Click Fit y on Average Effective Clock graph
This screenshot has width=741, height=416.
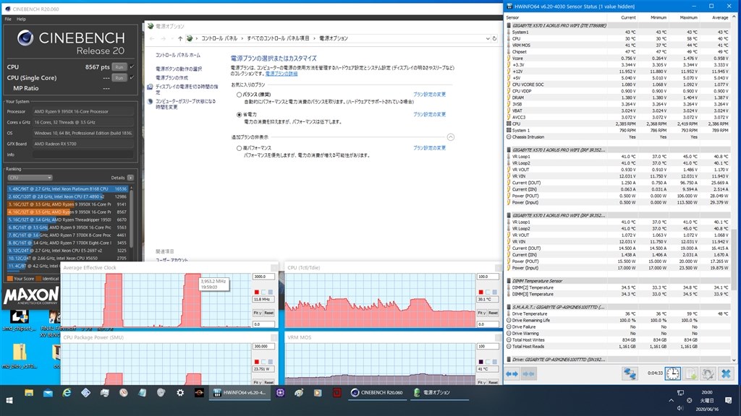257,313
